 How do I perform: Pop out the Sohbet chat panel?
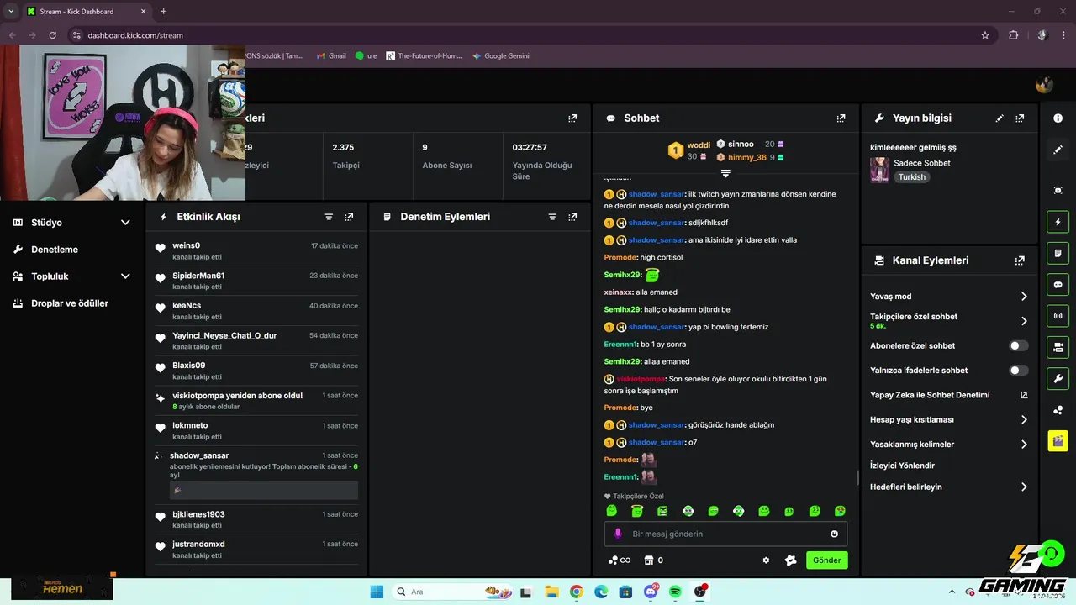click(841, 118)
